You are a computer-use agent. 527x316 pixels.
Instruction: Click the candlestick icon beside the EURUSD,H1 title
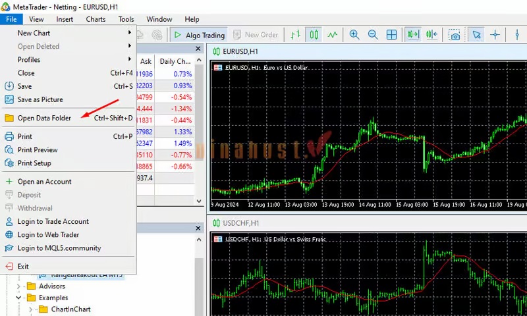pos(217,51)
